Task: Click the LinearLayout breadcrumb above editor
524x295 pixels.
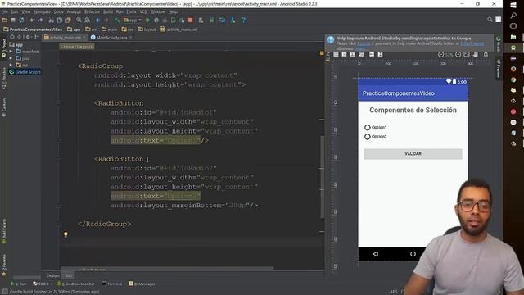Action: [77, 47]
